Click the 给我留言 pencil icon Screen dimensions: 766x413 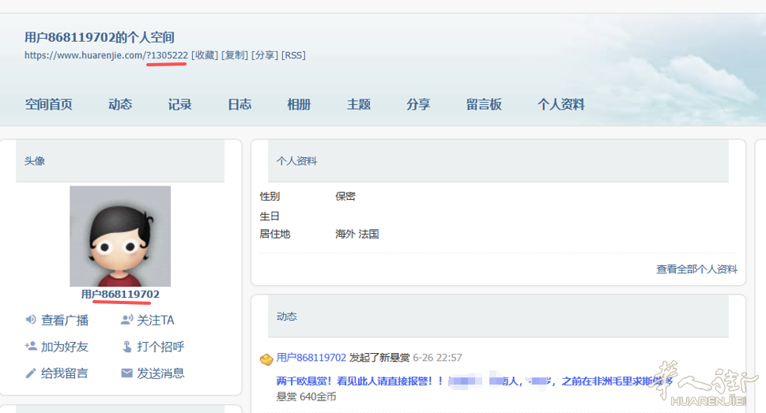[x=31, y=373]
